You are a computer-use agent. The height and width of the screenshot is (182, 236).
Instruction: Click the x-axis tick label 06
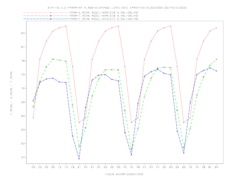(x=46, y=167)
